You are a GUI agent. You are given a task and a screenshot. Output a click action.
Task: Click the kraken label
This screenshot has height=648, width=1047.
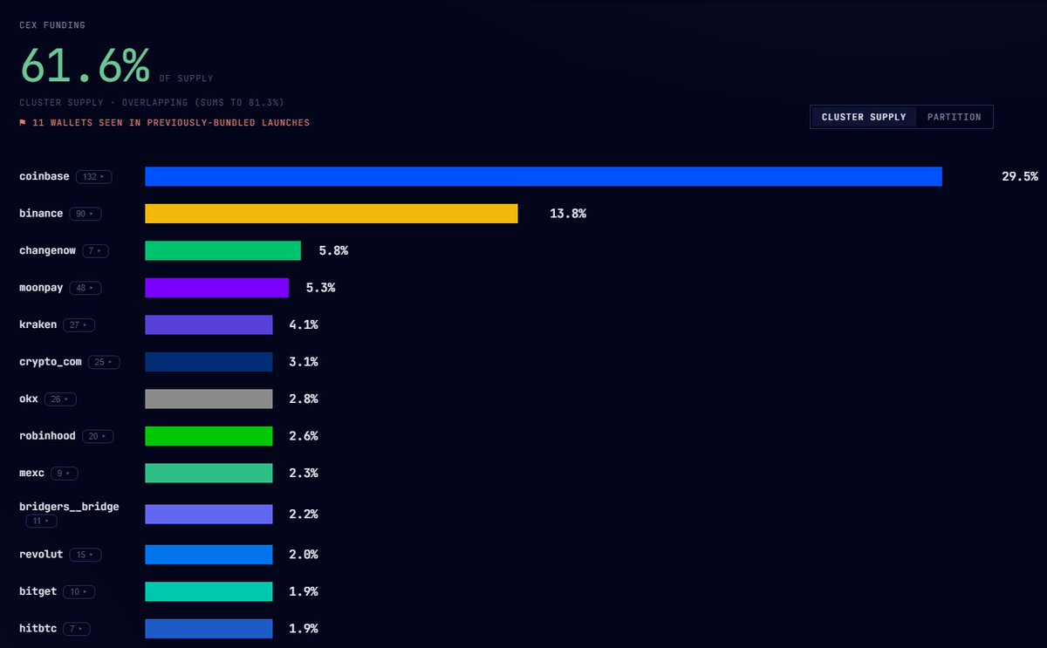(38, 324)
